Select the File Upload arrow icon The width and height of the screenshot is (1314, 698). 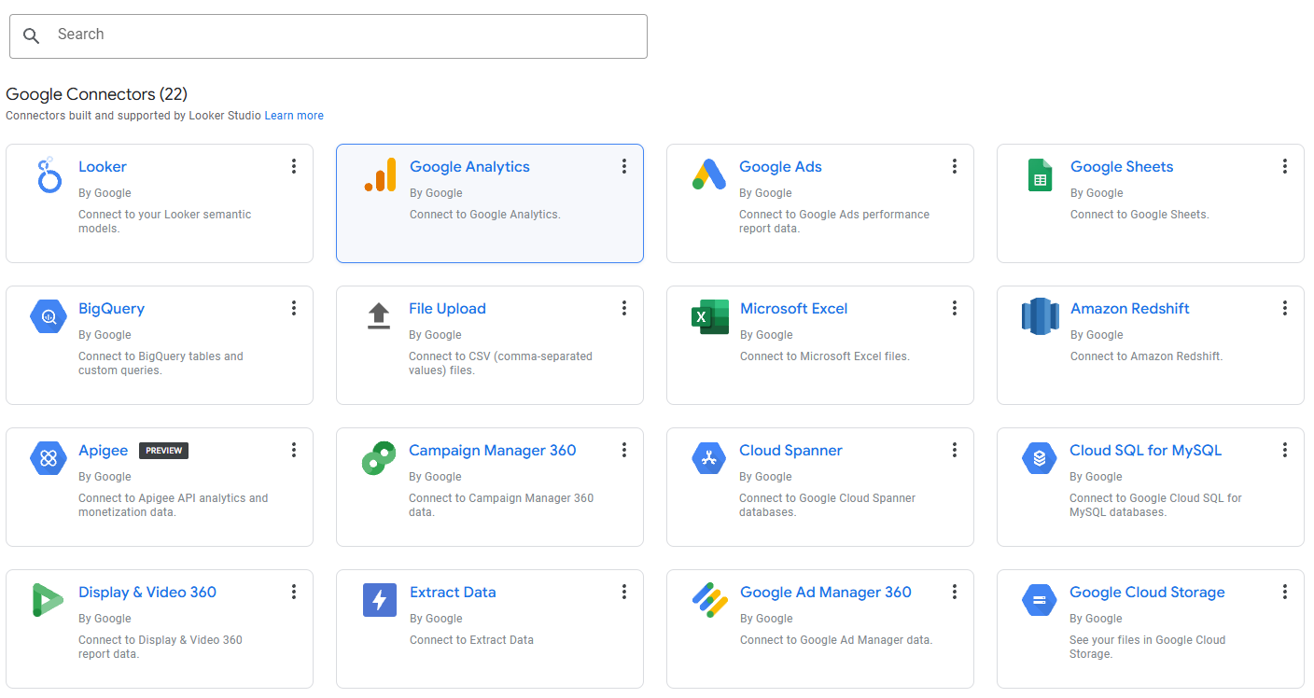click(379, 316)
